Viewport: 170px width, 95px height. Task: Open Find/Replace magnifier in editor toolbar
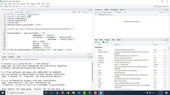26,12
